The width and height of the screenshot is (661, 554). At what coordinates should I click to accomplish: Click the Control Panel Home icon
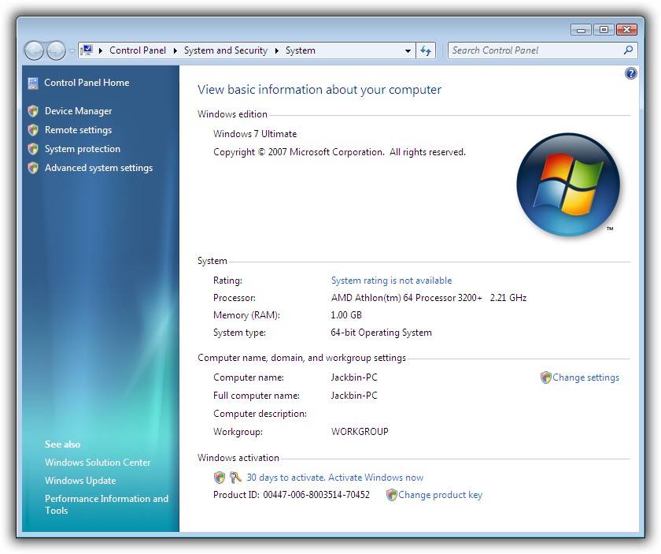tap(33, 84)
